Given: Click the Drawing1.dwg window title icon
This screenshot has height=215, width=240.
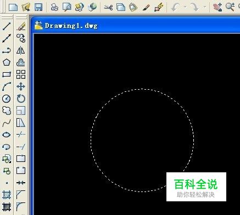Looking at the screenshot, I should (x=38, y=26).
